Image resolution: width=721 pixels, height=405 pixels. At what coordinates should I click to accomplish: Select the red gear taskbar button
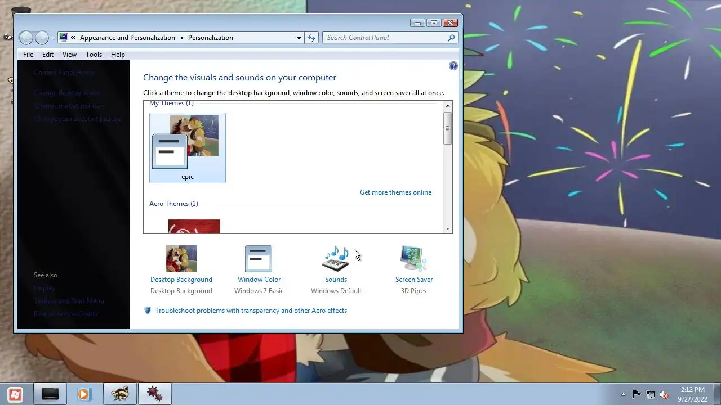tap(155, 394)
